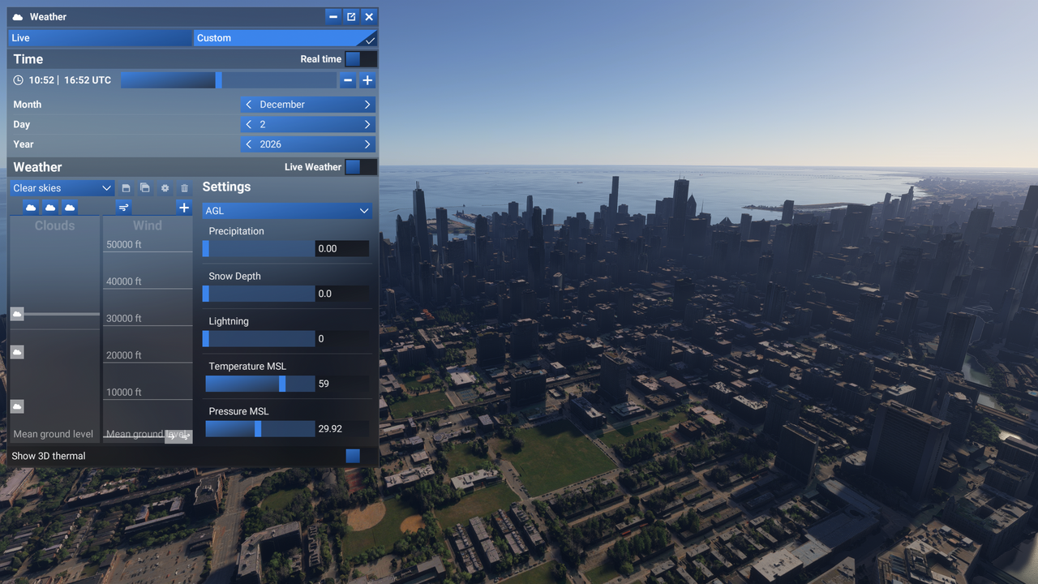Click the Pressure MSL value 29.92
This screenshot has width=1038, height=584.
pyautogui.click(x=342, y=429)
